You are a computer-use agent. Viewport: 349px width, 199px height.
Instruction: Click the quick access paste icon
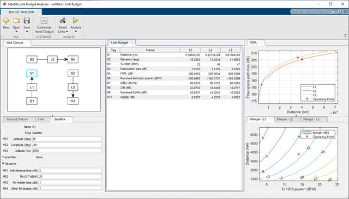coord(314,12)
